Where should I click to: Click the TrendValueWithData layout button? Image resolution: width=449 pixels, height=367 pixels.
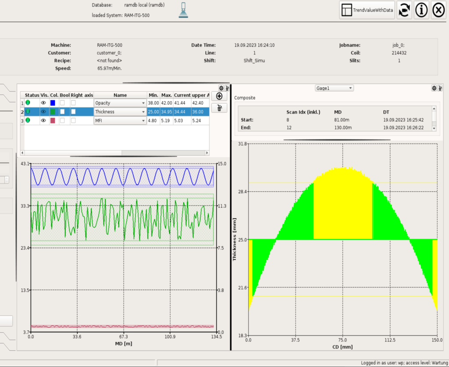(367, 10)
